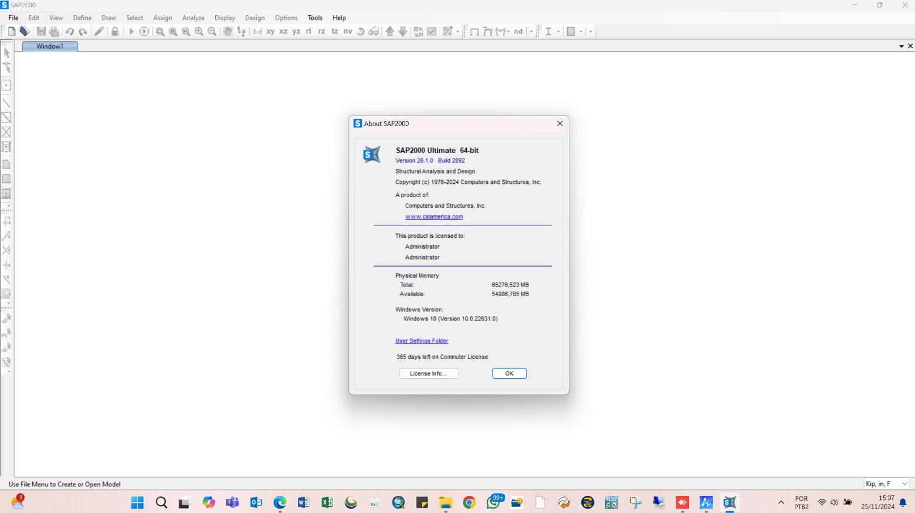Click '365 days left on Commuter License' text
915x513 pixels.
[x=442, y=357]
